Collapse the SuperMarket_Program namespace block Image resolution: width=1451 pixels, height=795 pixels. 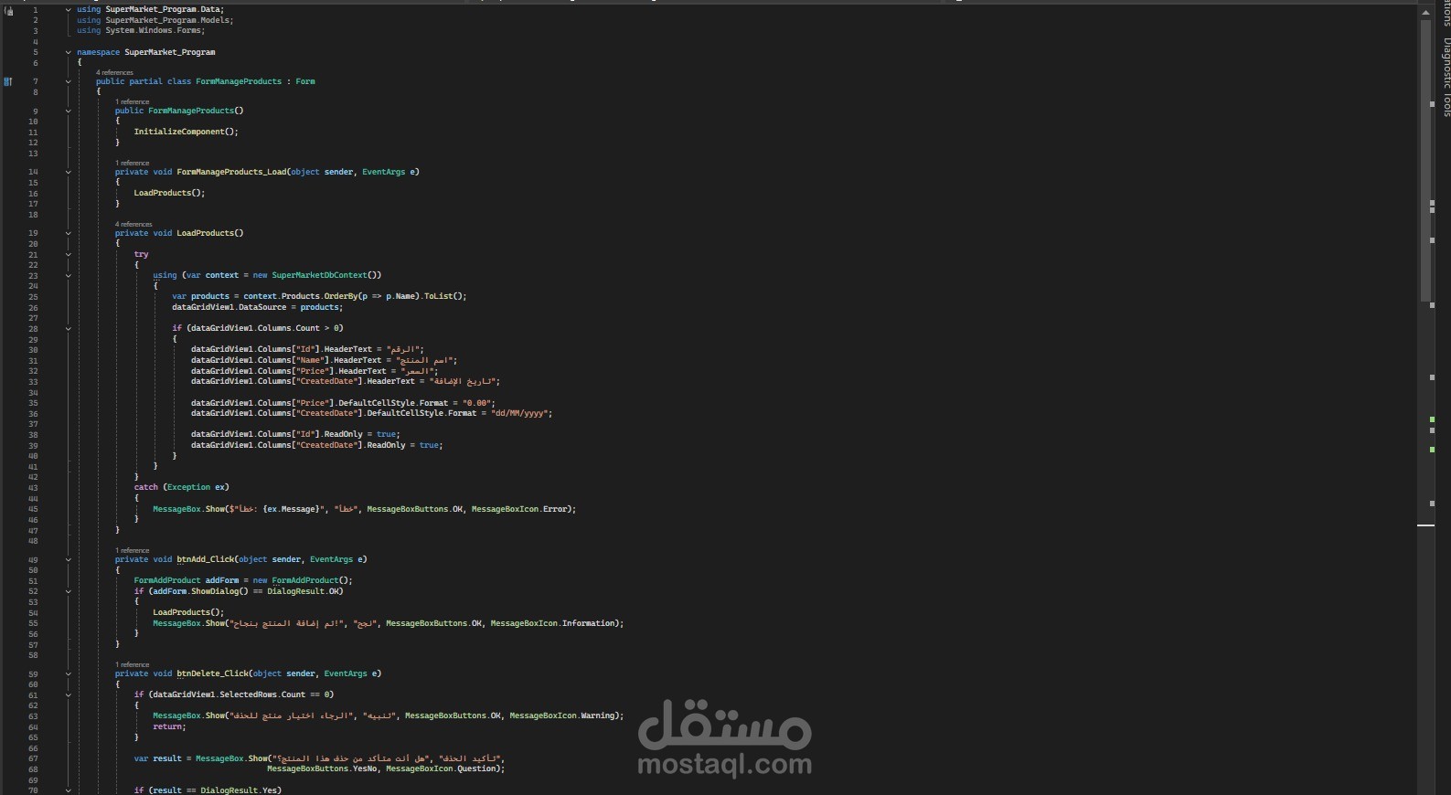coord(69,52)
